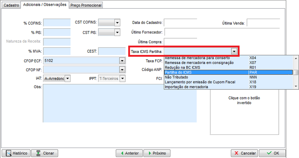The image size is (299, 158).
Task: Expand the CST COFINS dropdown
Action: point(117,23)
